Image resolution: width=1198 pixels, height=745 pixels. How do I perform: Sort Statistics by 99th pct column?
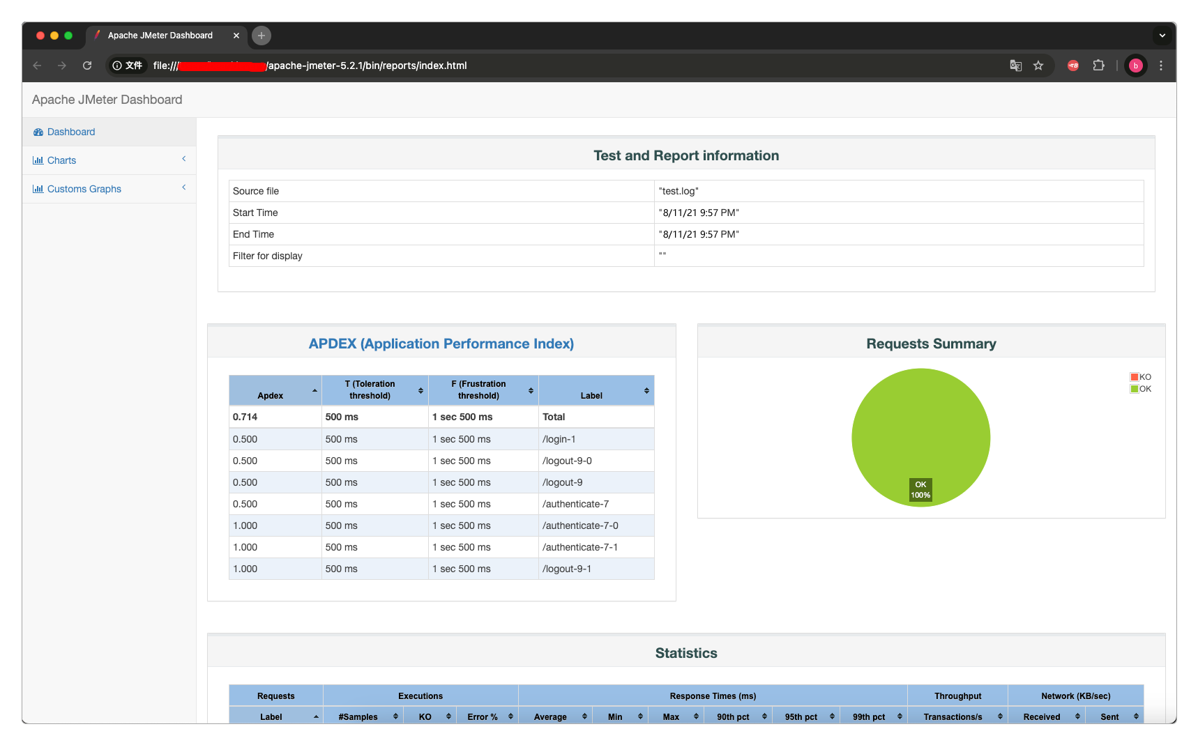pyautogui.click(x=873, y=716)
